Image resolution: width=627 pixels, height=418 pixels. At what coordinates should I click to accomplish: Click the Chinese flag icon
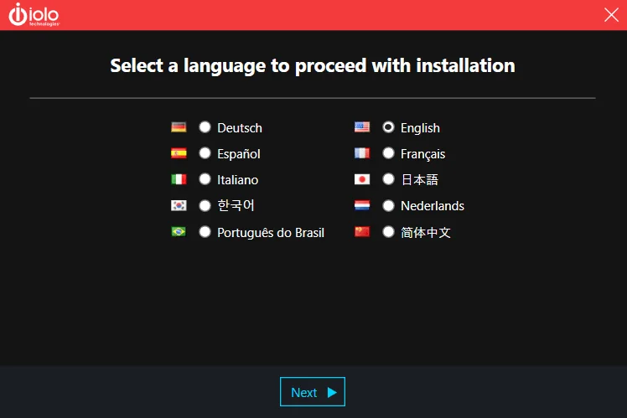[x=362, y=232]
